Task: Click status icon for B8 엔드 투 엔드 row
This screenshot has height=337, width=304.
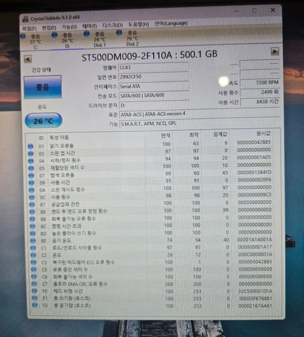Action: [32, 212]
